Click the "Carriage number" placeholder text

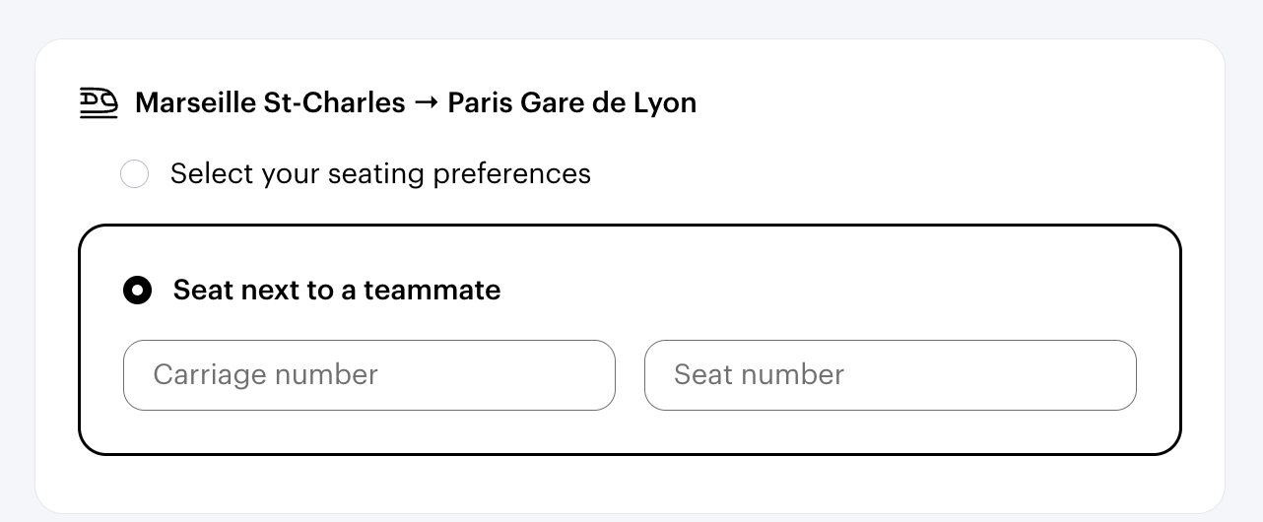point(266,375)
